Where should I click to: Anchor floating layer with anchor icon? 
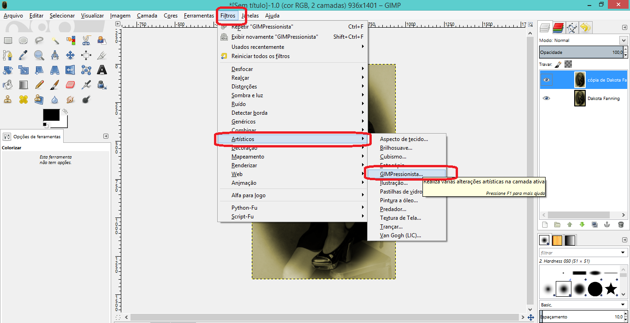tap(607, 225)
